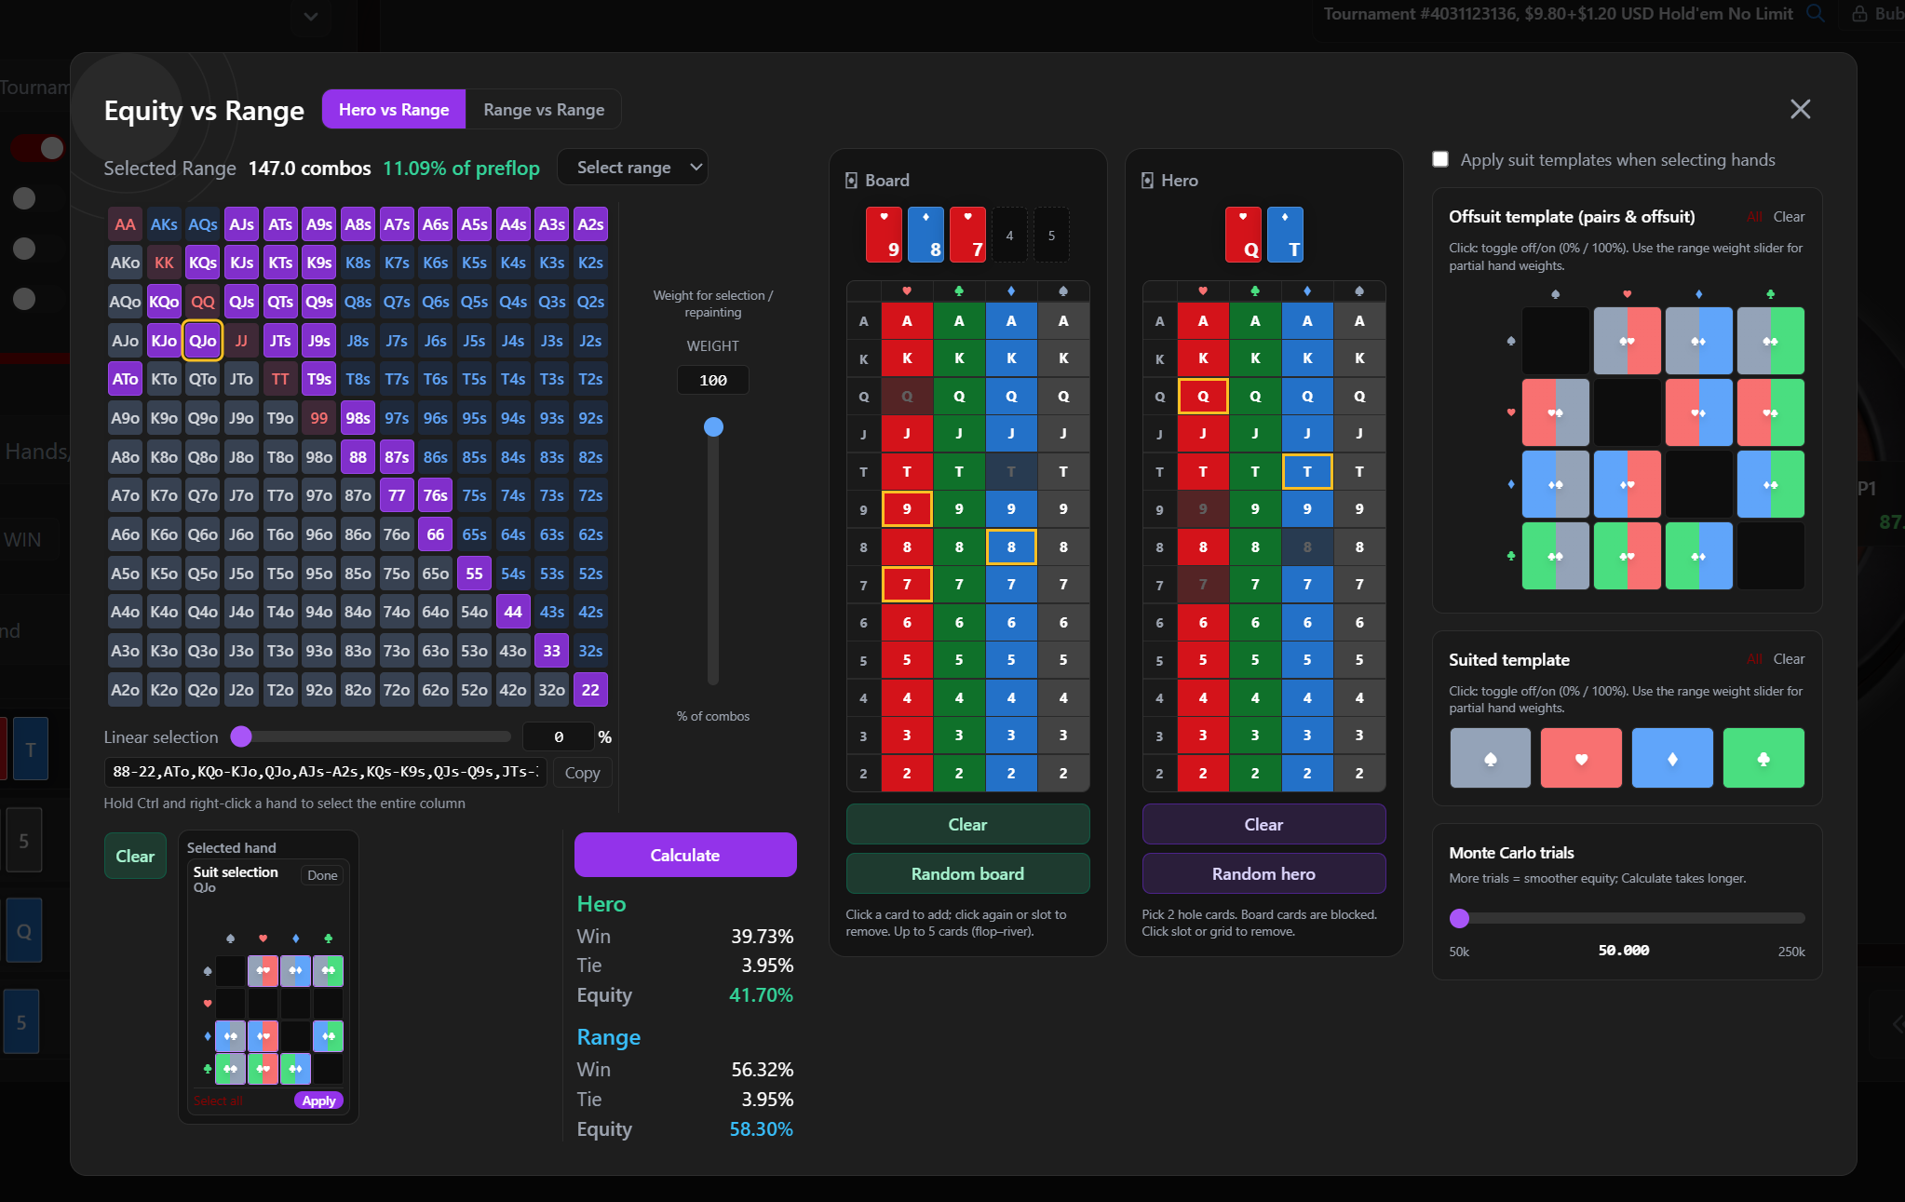The height and width of the screenshot is (1202, 1905).
Task: Click the search icon beside tournament title
Action: pyautogui.click(x=1815, y=14)
